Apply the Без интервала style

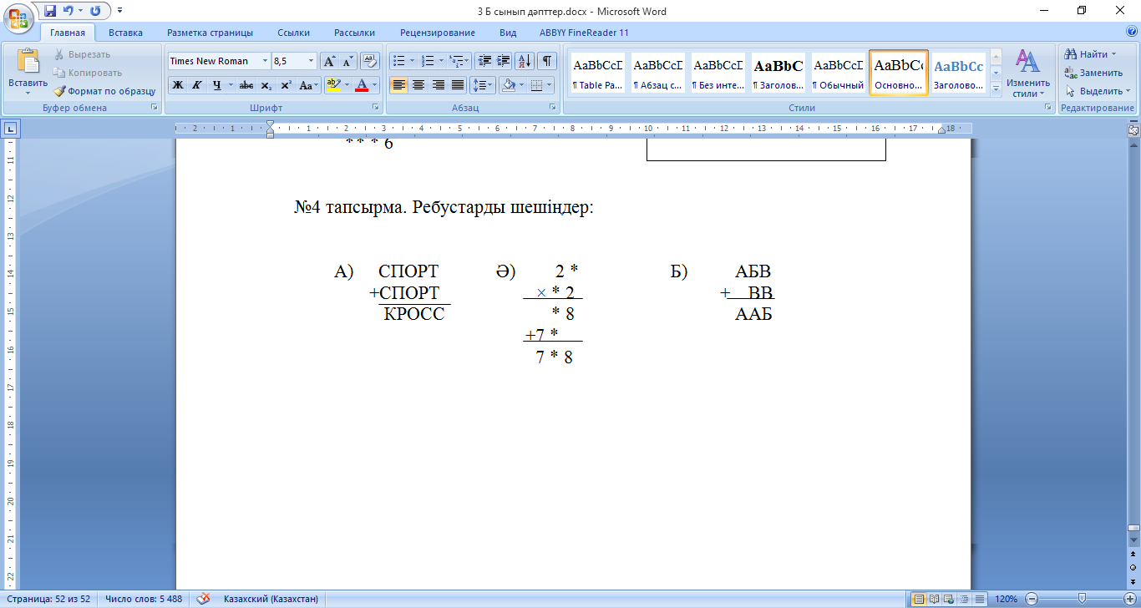718,73
